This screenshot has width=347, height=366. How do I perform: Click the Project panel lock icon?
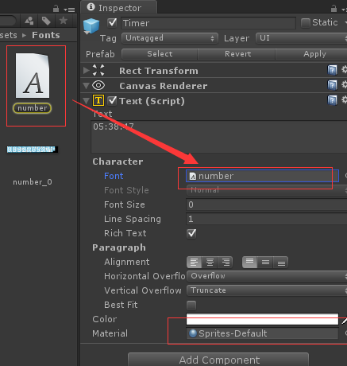[x=56, y=9]
